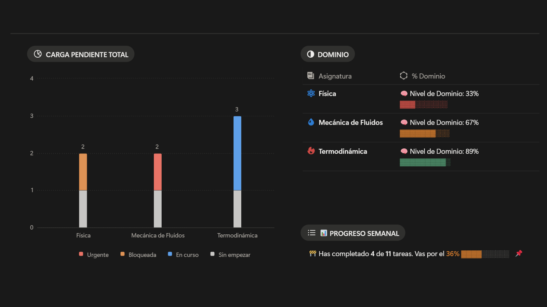Click the blue En curso segment of Termodinámica
Screen dimensions: 547x307
(x=237, y=153)
